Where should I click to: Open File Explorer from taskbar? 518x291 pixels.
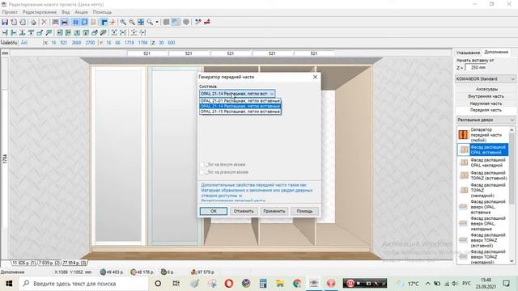(x=280, y=284)
